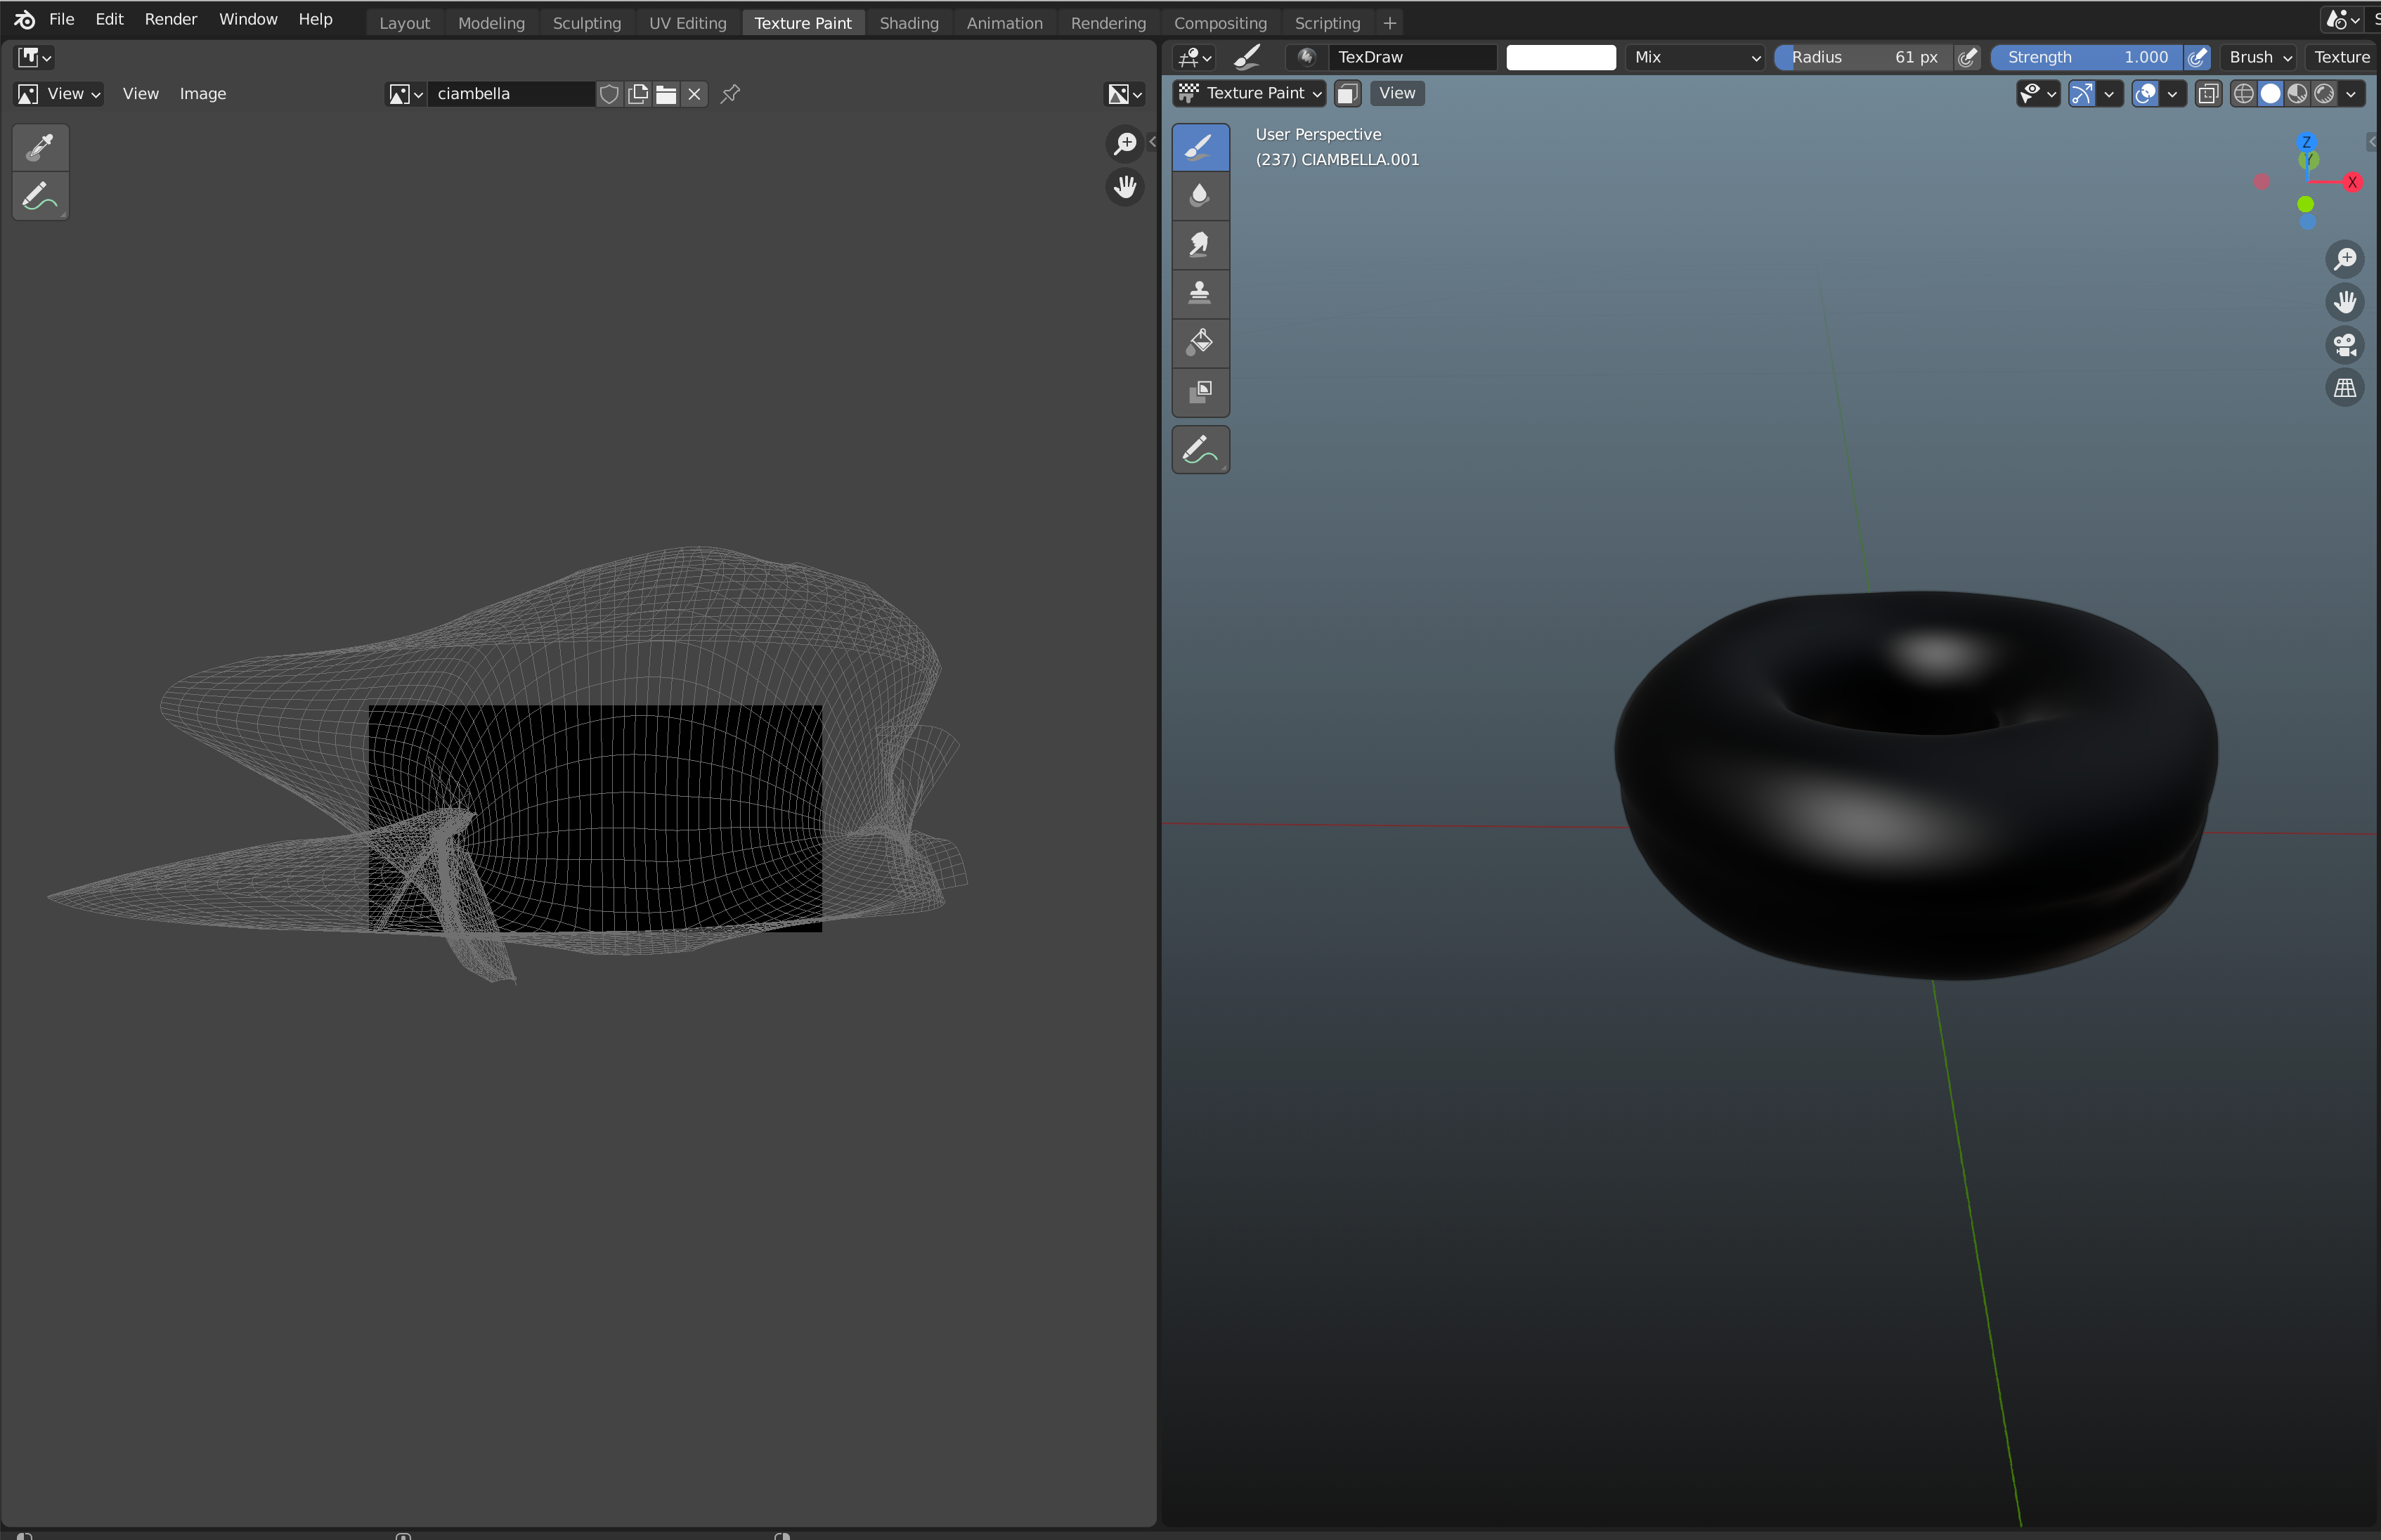Click the brush icon in the tool header

point(1248,57)
